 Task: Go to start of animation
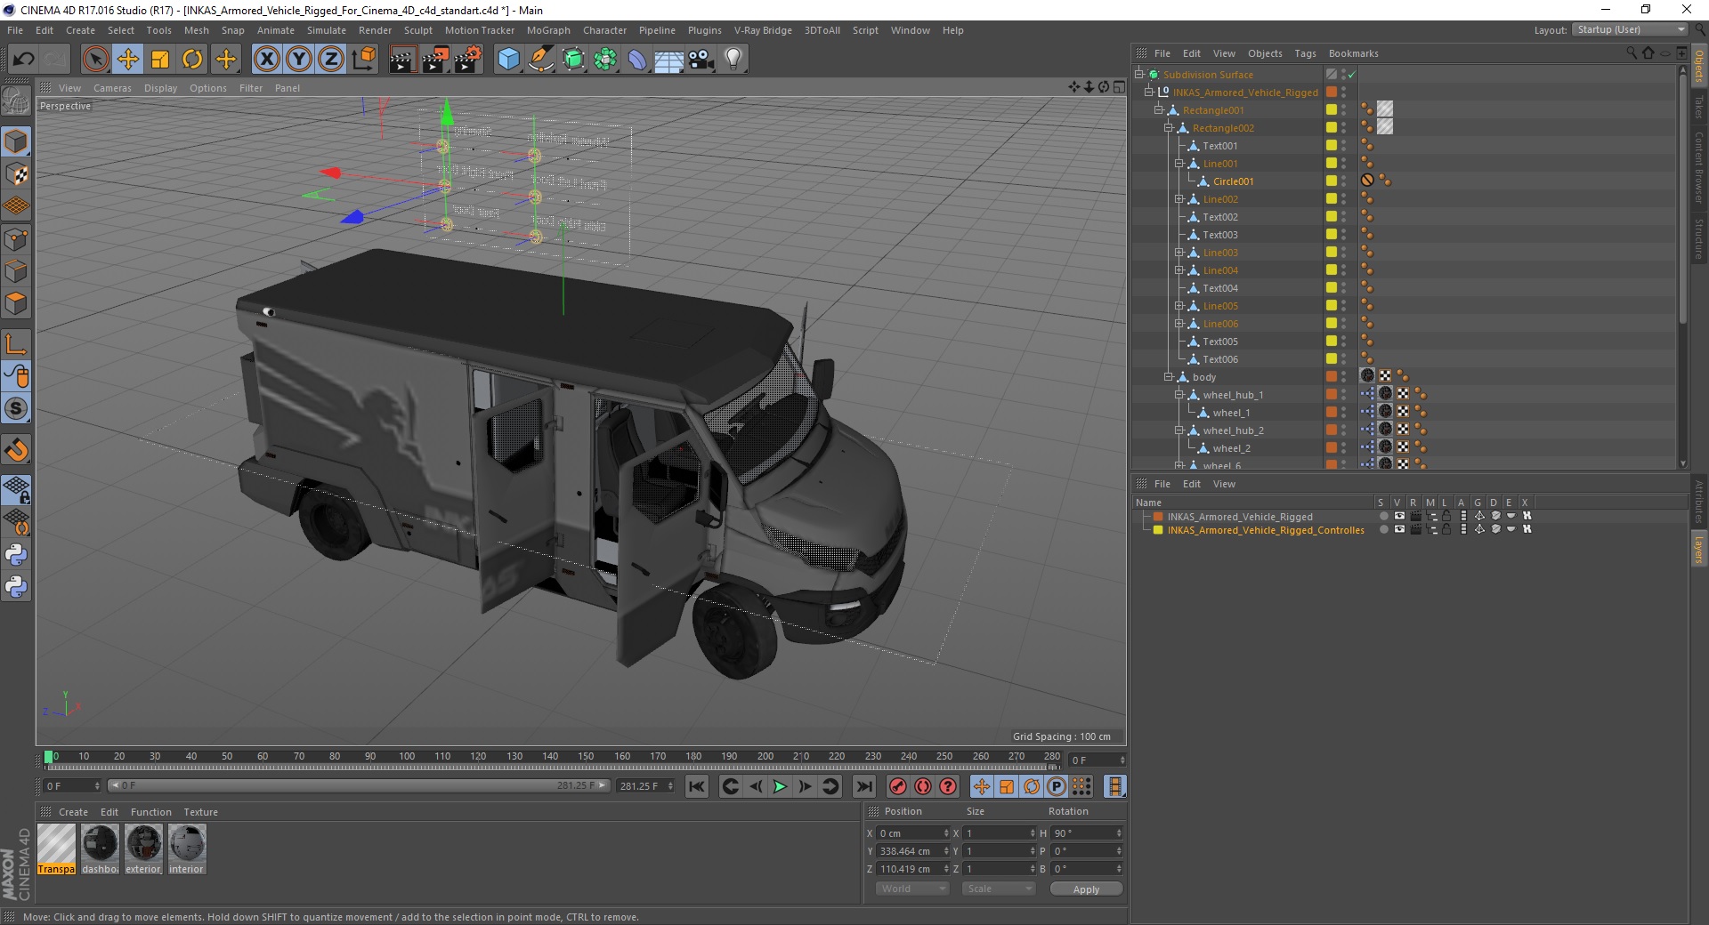[697, 786]
